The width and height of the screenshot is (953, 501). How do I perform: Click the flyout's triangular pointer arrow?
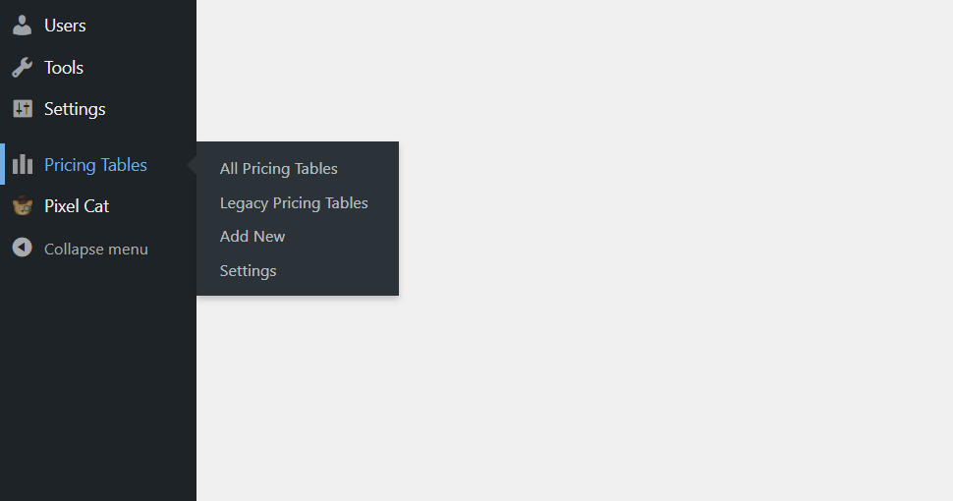(x=192, y=164)
